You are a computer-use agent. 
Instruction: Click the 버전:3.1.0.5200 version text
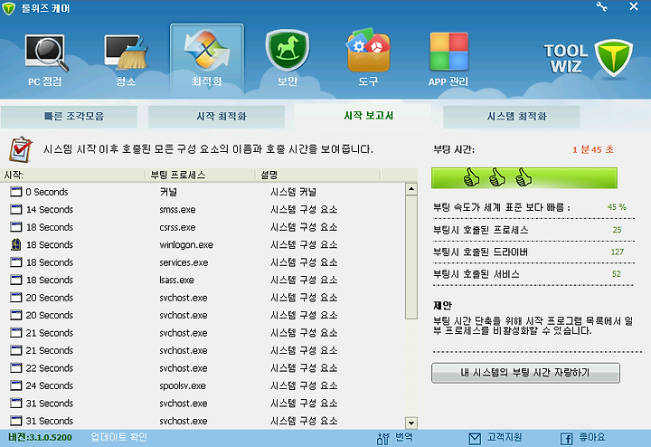[40, 437]
